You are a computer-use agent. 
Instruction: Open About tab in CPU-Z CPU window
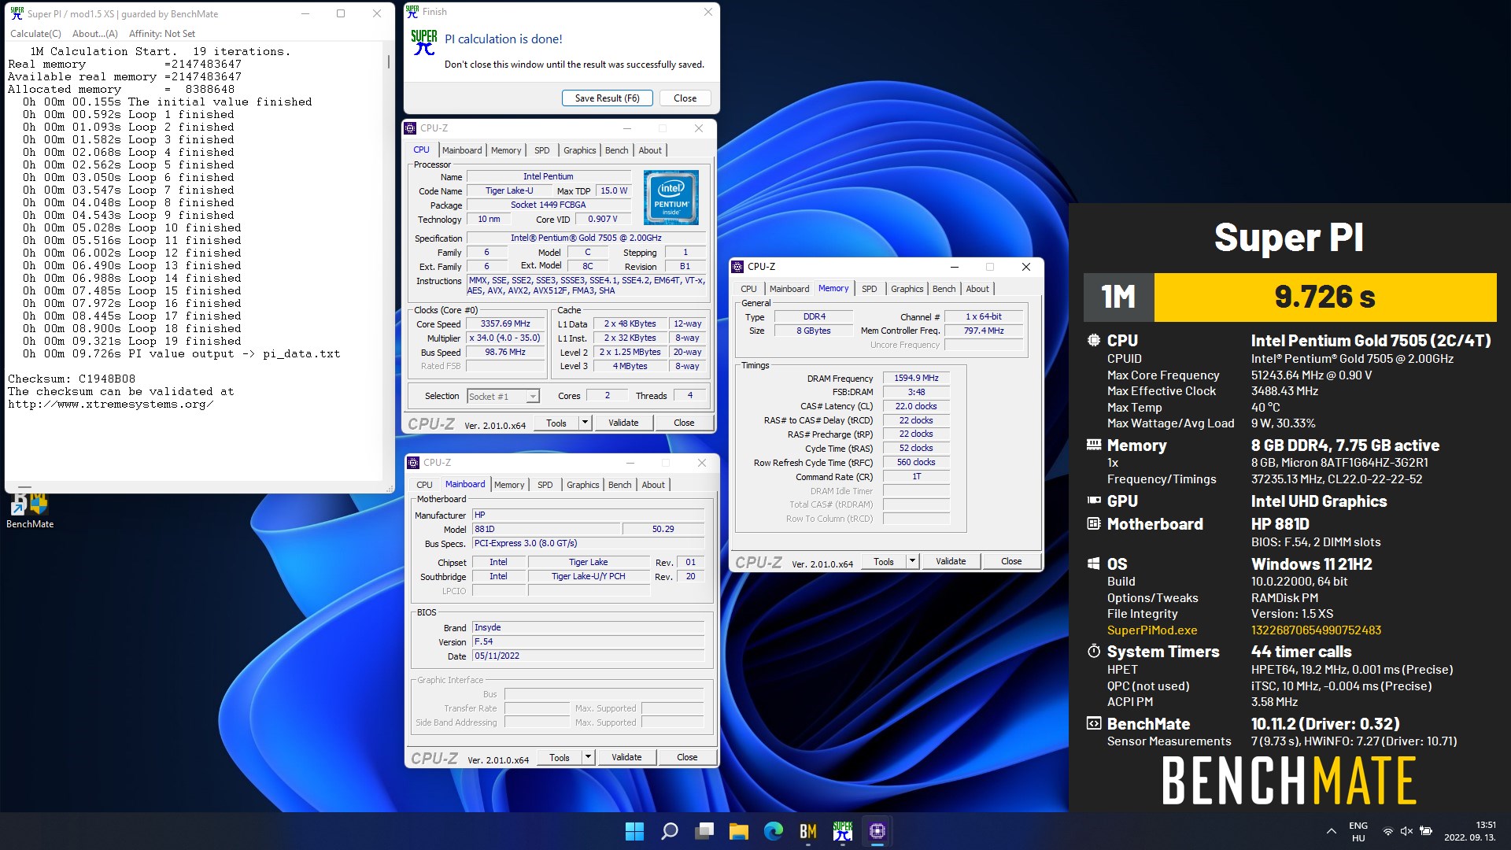click(x=650, y=150)
